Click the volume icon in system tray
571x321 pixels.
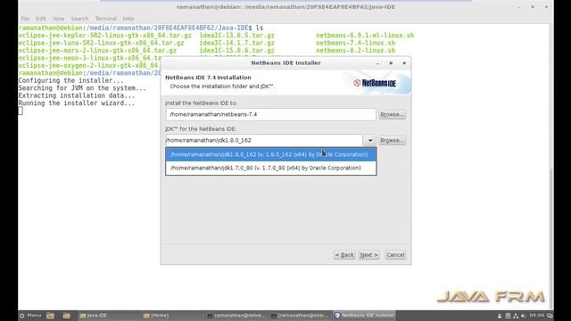[524, 316]
